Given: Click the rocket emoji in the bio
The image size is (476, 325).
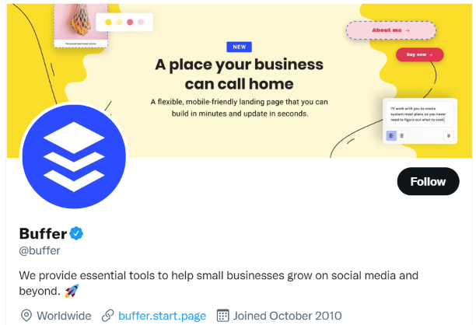Looking at the screenshot, I should [x=72, y=292].
